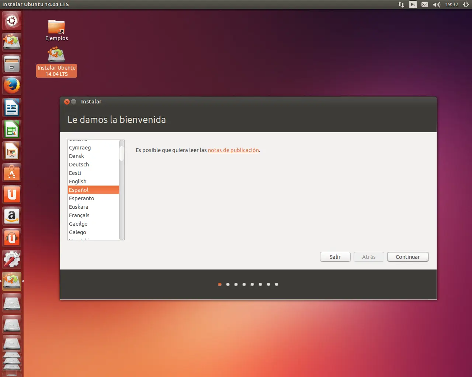Pick Eesti from the language list
This screenshot has width=472, height=377.
pos(94,173)
